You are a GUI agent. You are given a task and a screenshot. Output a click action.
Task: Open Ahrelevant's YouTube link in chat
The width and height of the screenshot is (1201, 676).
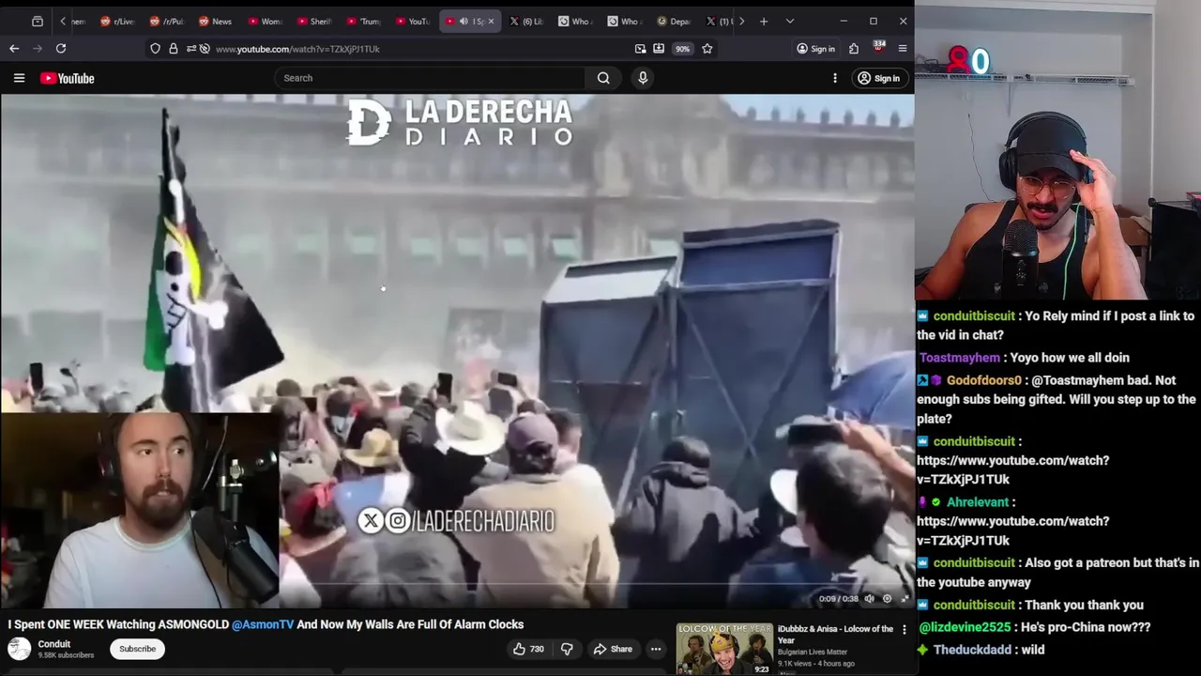click(1012, 530)
